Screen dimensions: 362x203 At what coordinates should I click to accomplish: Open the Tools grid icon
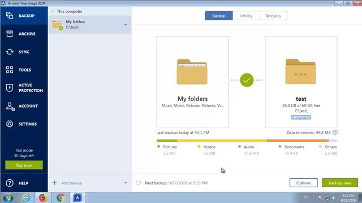(10, 70)
